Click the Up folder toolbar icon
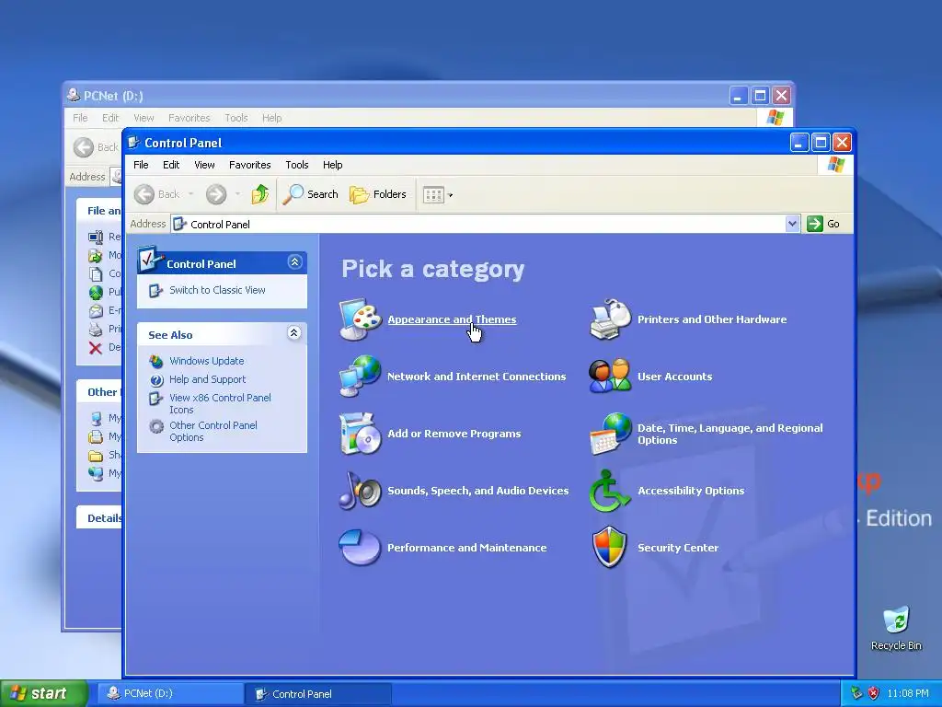The height and width of the screenshot is (707, 942). point(259,194)
